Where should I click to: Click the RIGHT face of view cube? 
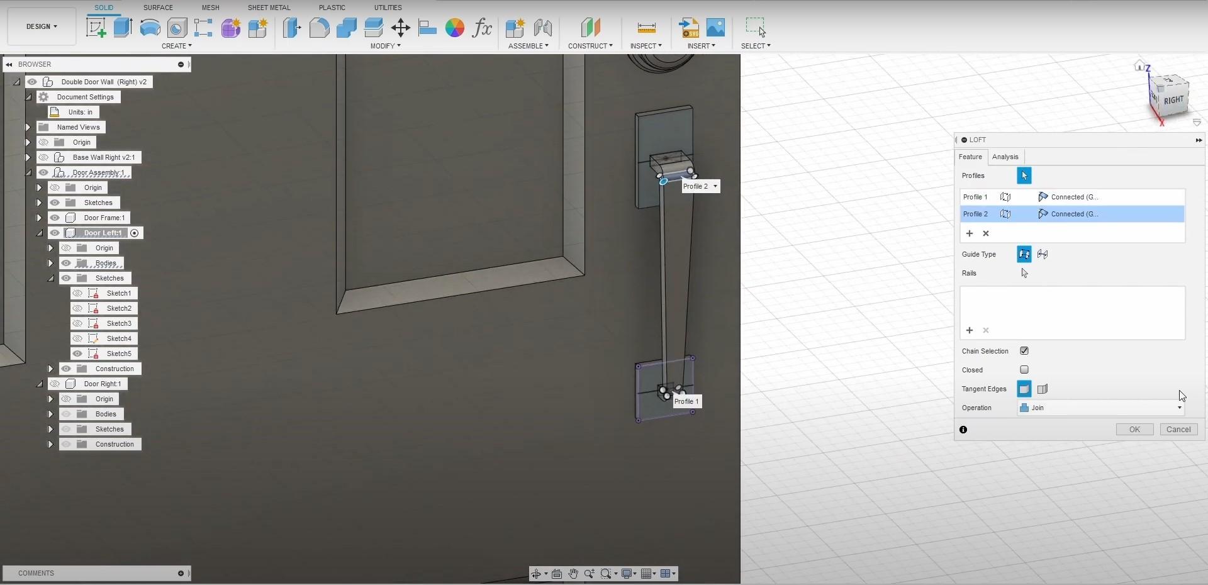pos(1173,100)
